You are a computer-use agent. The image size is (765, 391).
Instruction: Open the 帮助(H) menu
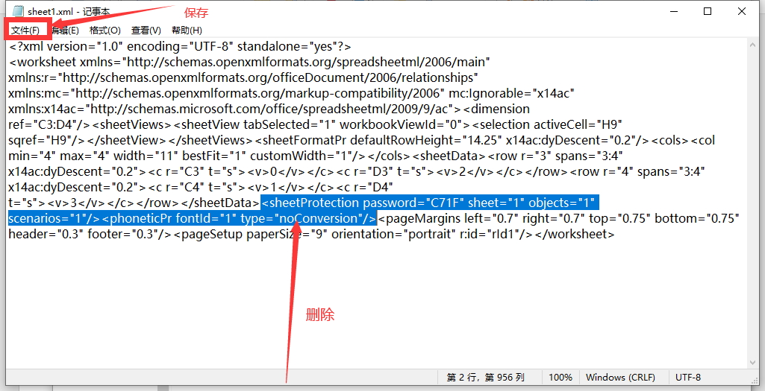coord(187,31)
